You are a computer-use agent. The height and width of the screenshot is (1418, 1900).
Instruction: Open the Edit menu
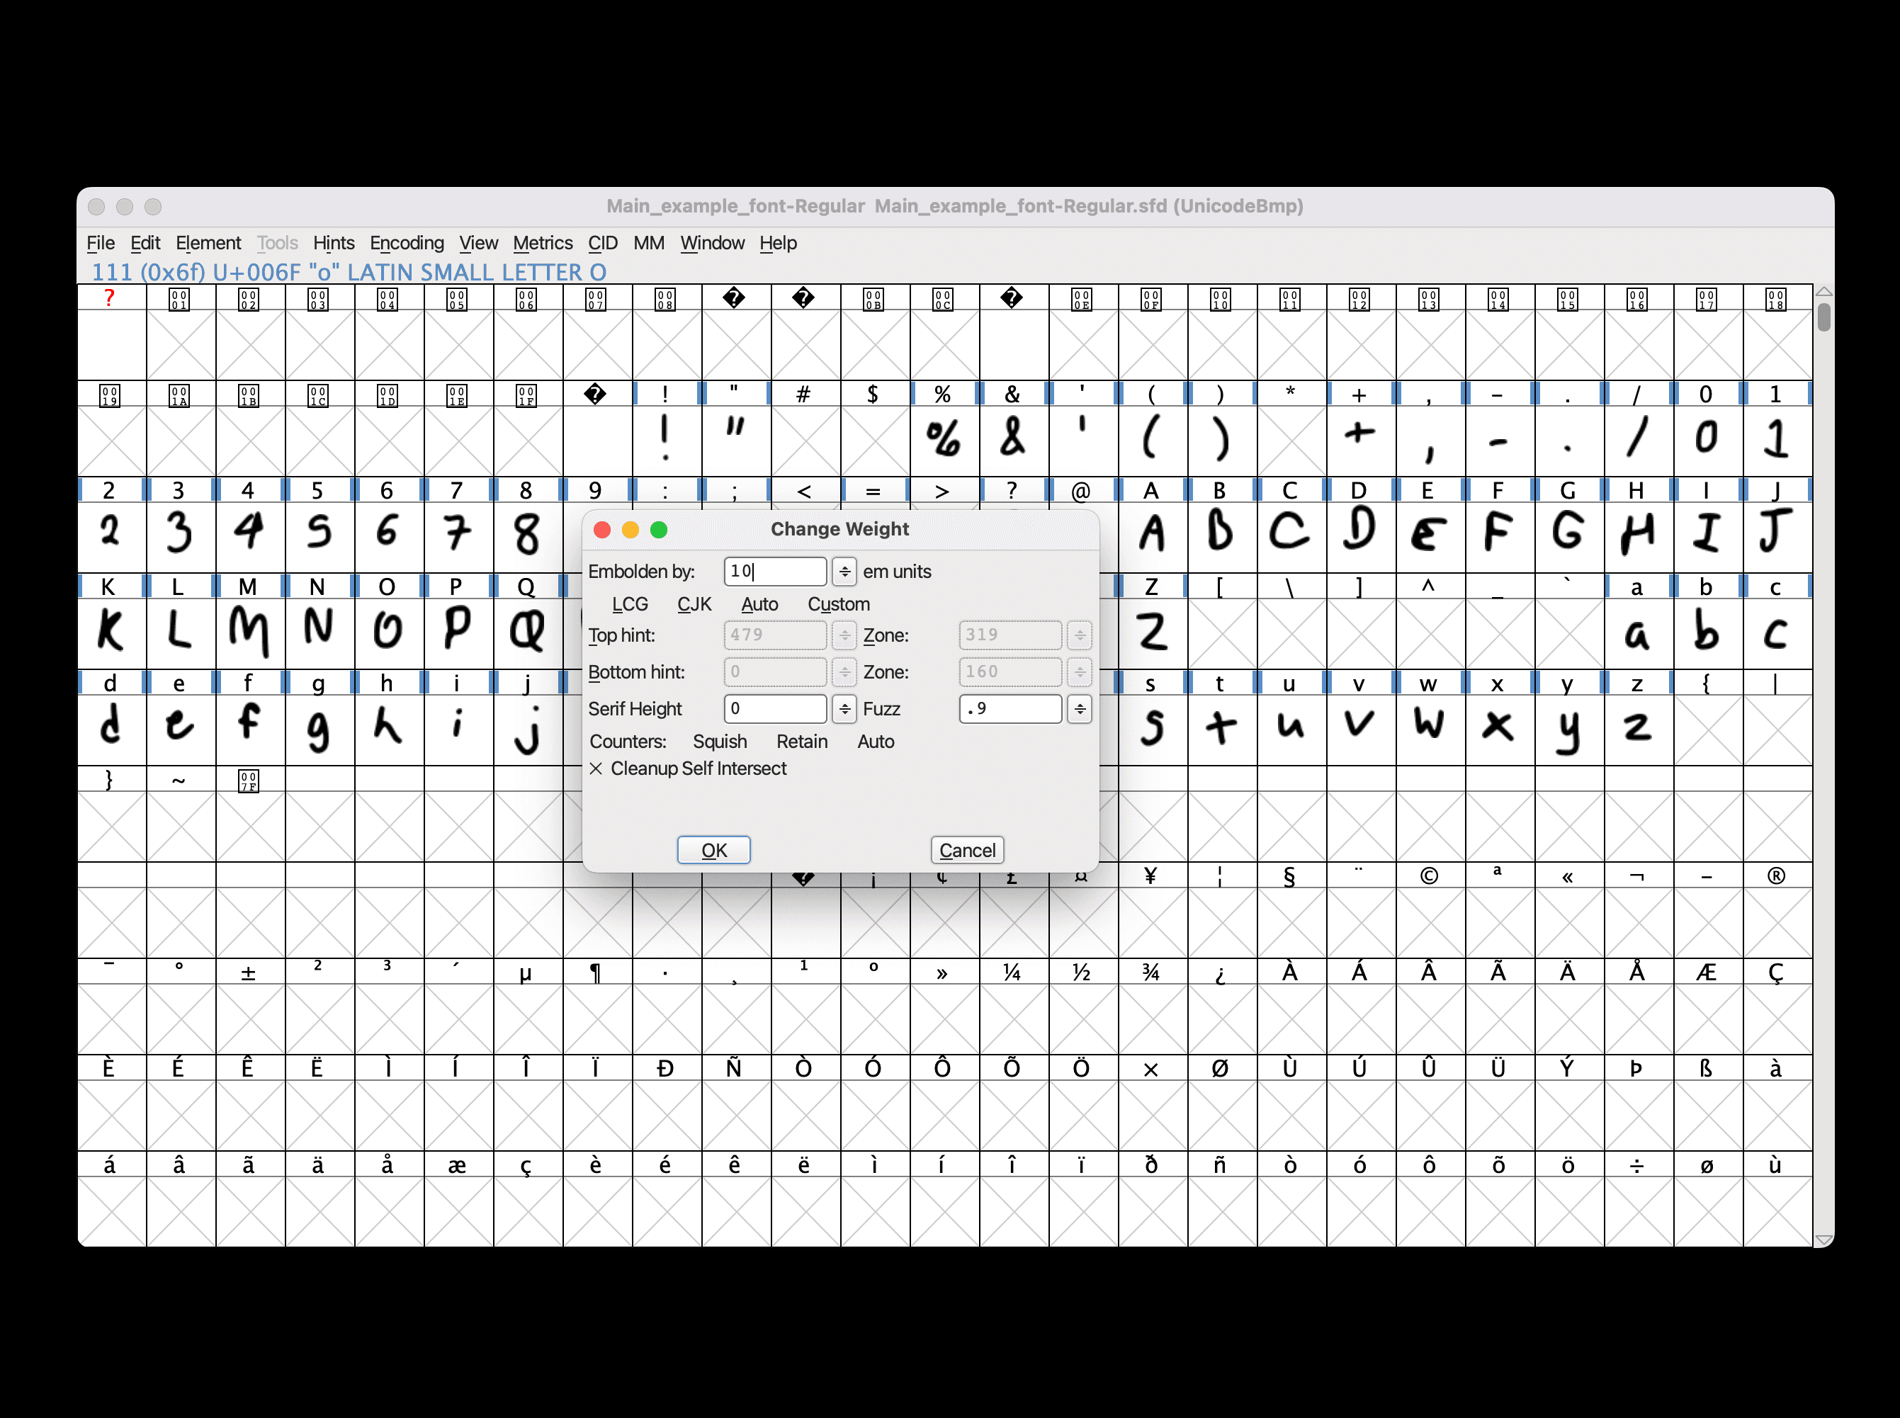tap(145, 243)
